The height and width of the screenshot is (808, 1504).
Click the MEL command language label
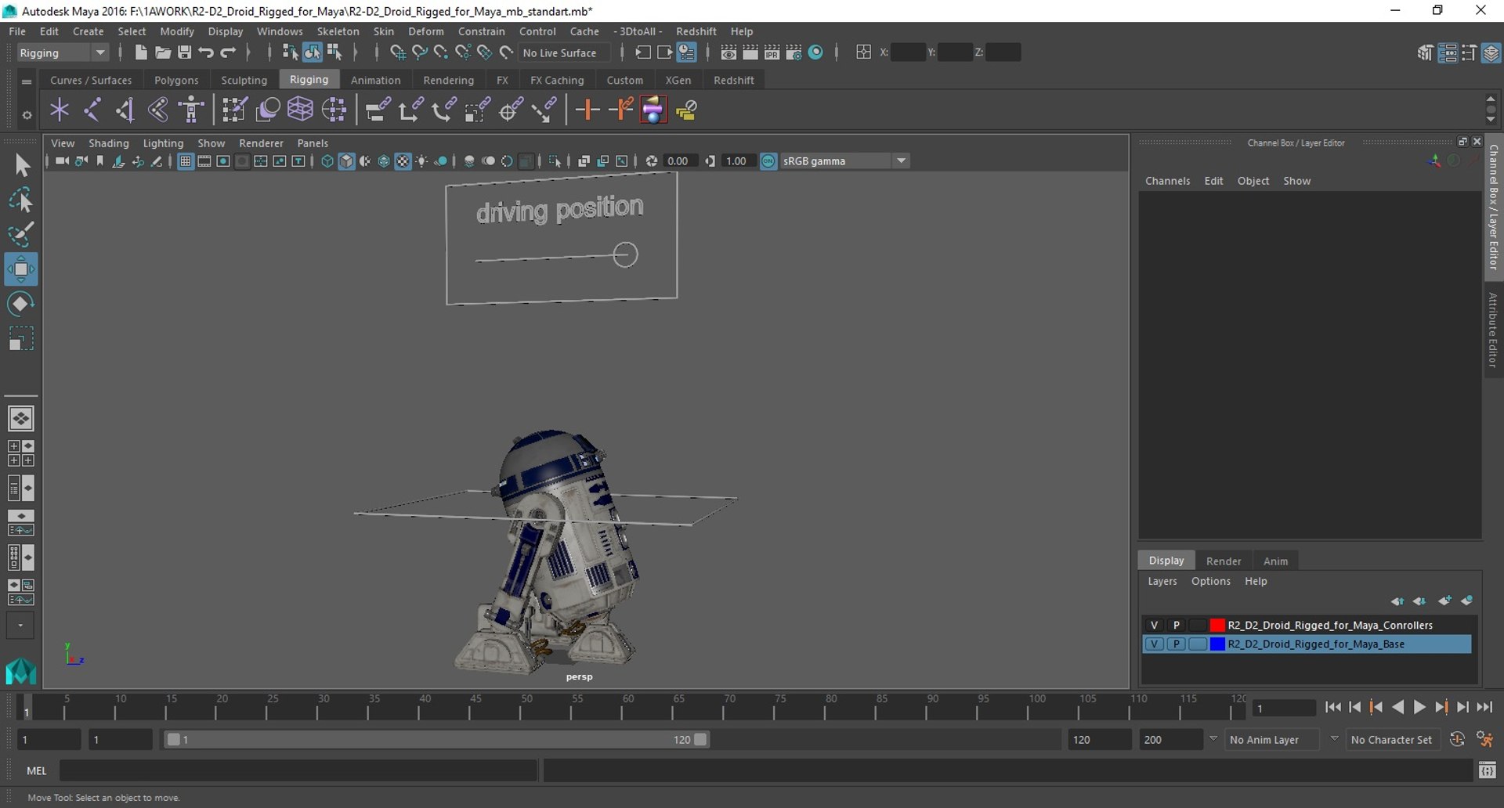pos(37,770)
